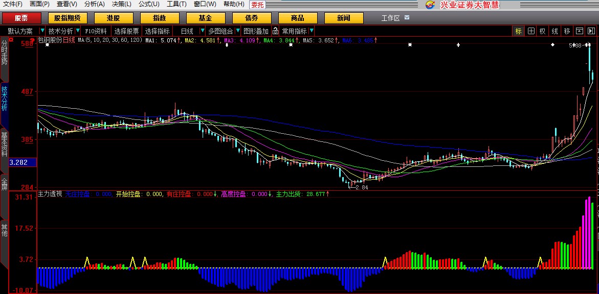
Task: Toggle the 权 ex-rights adjustment button
Action: (x=543, y=31)
